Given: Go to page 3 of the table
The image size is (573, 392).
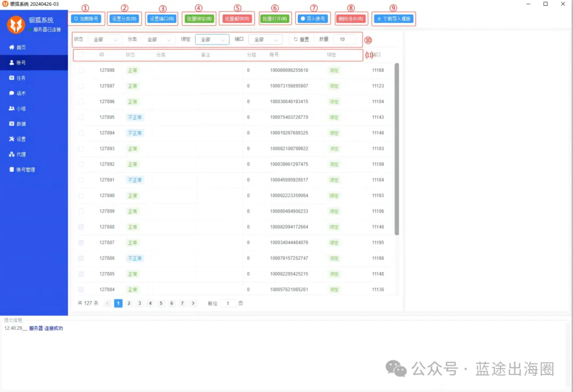Looking at the screenshot, I should (x=140, y=303).
